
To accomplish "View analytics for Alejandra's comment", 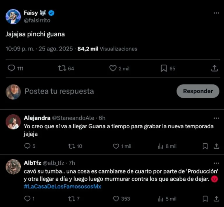I will pyautogui.click(x=160, y=146).
